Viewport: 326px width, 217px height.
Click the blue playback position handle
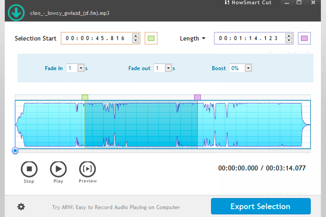tap(15, 151)
